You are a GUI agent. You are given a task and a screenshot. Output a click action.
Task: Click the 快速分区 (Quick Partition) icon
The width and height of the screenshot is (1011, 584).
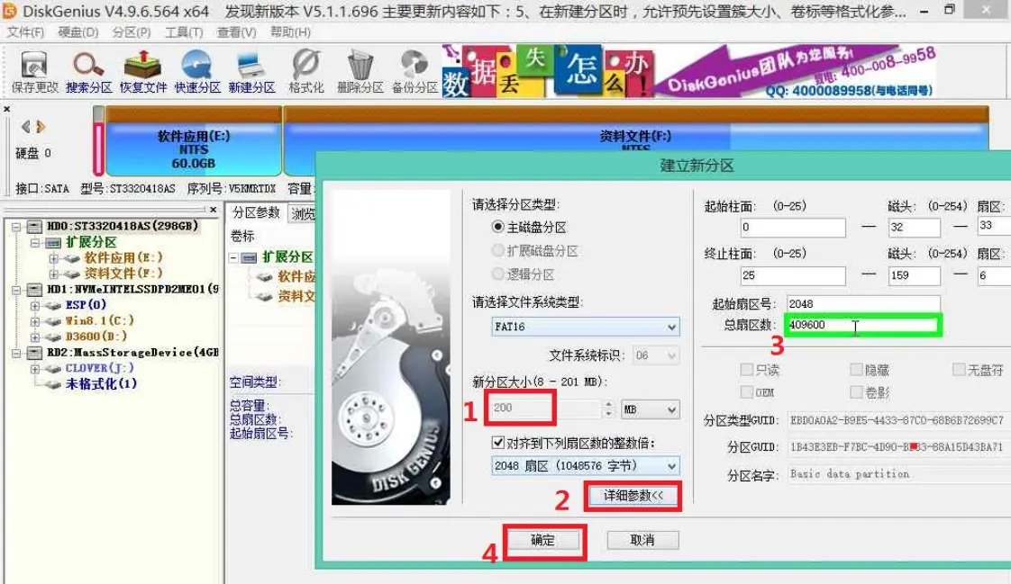pyautogui.click(x=197, y=72)
